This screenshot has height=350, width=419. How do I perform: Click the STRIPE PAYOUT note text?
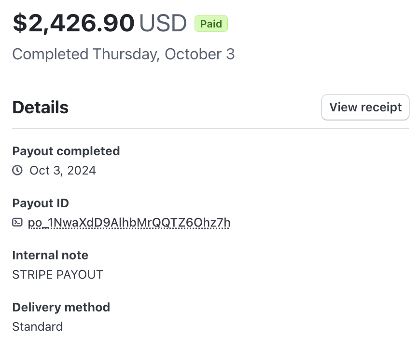57,274
